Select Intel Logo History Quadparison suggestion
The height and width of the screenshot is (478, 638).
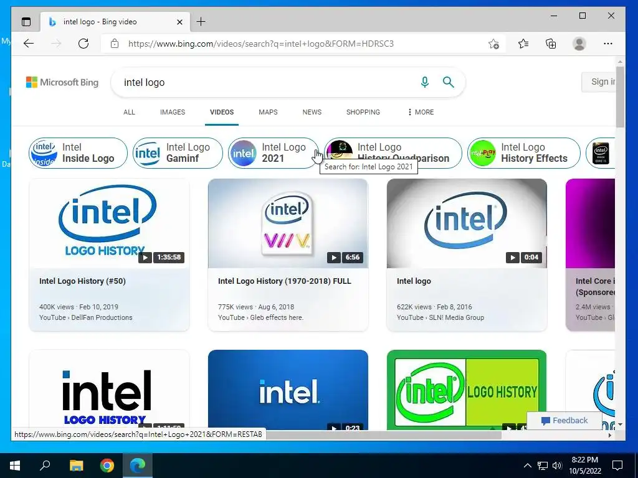[x=393, y=153]
